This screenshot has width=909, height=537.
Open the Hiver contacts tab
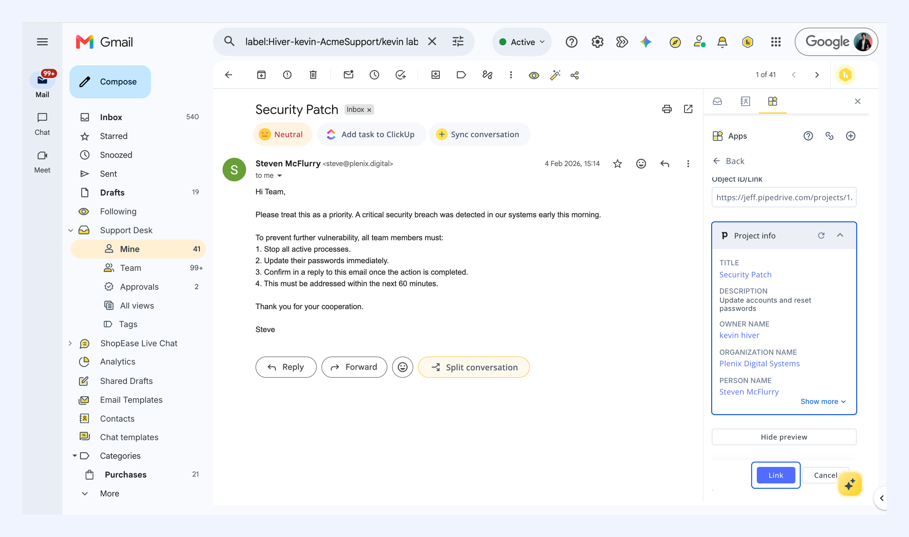click(745, 101)
